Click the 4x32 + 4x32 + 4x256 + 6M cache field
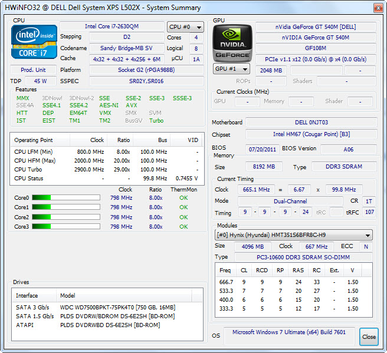 pos(127,59)
